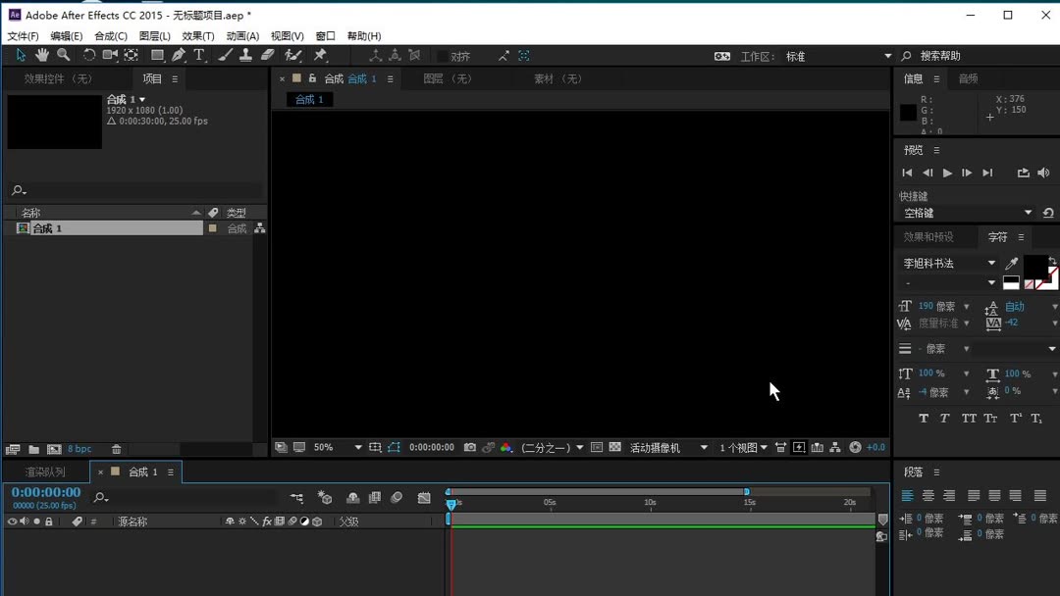Open the Graph Editor in the timeline
The image size is (1060, 596).
pos(424,498)
